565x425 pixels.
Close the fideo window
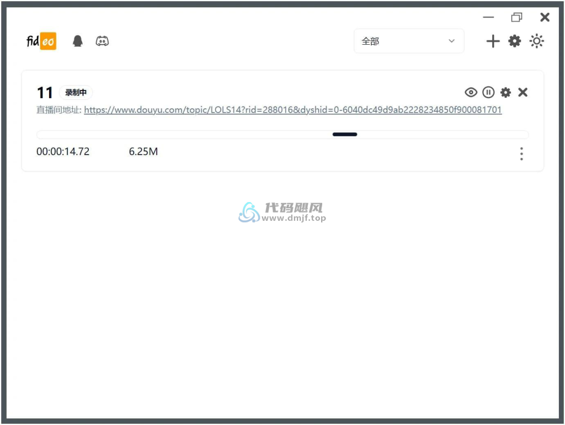point(545,17)
